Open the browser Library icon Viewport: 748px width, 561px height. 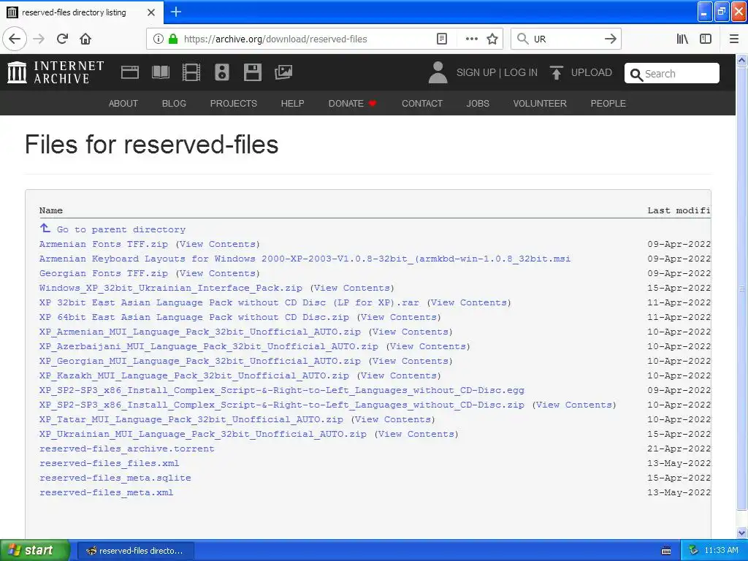682,39
